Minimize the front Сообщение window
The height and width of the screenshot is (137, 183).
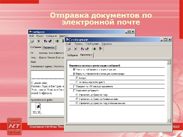[x=162, y=40]
